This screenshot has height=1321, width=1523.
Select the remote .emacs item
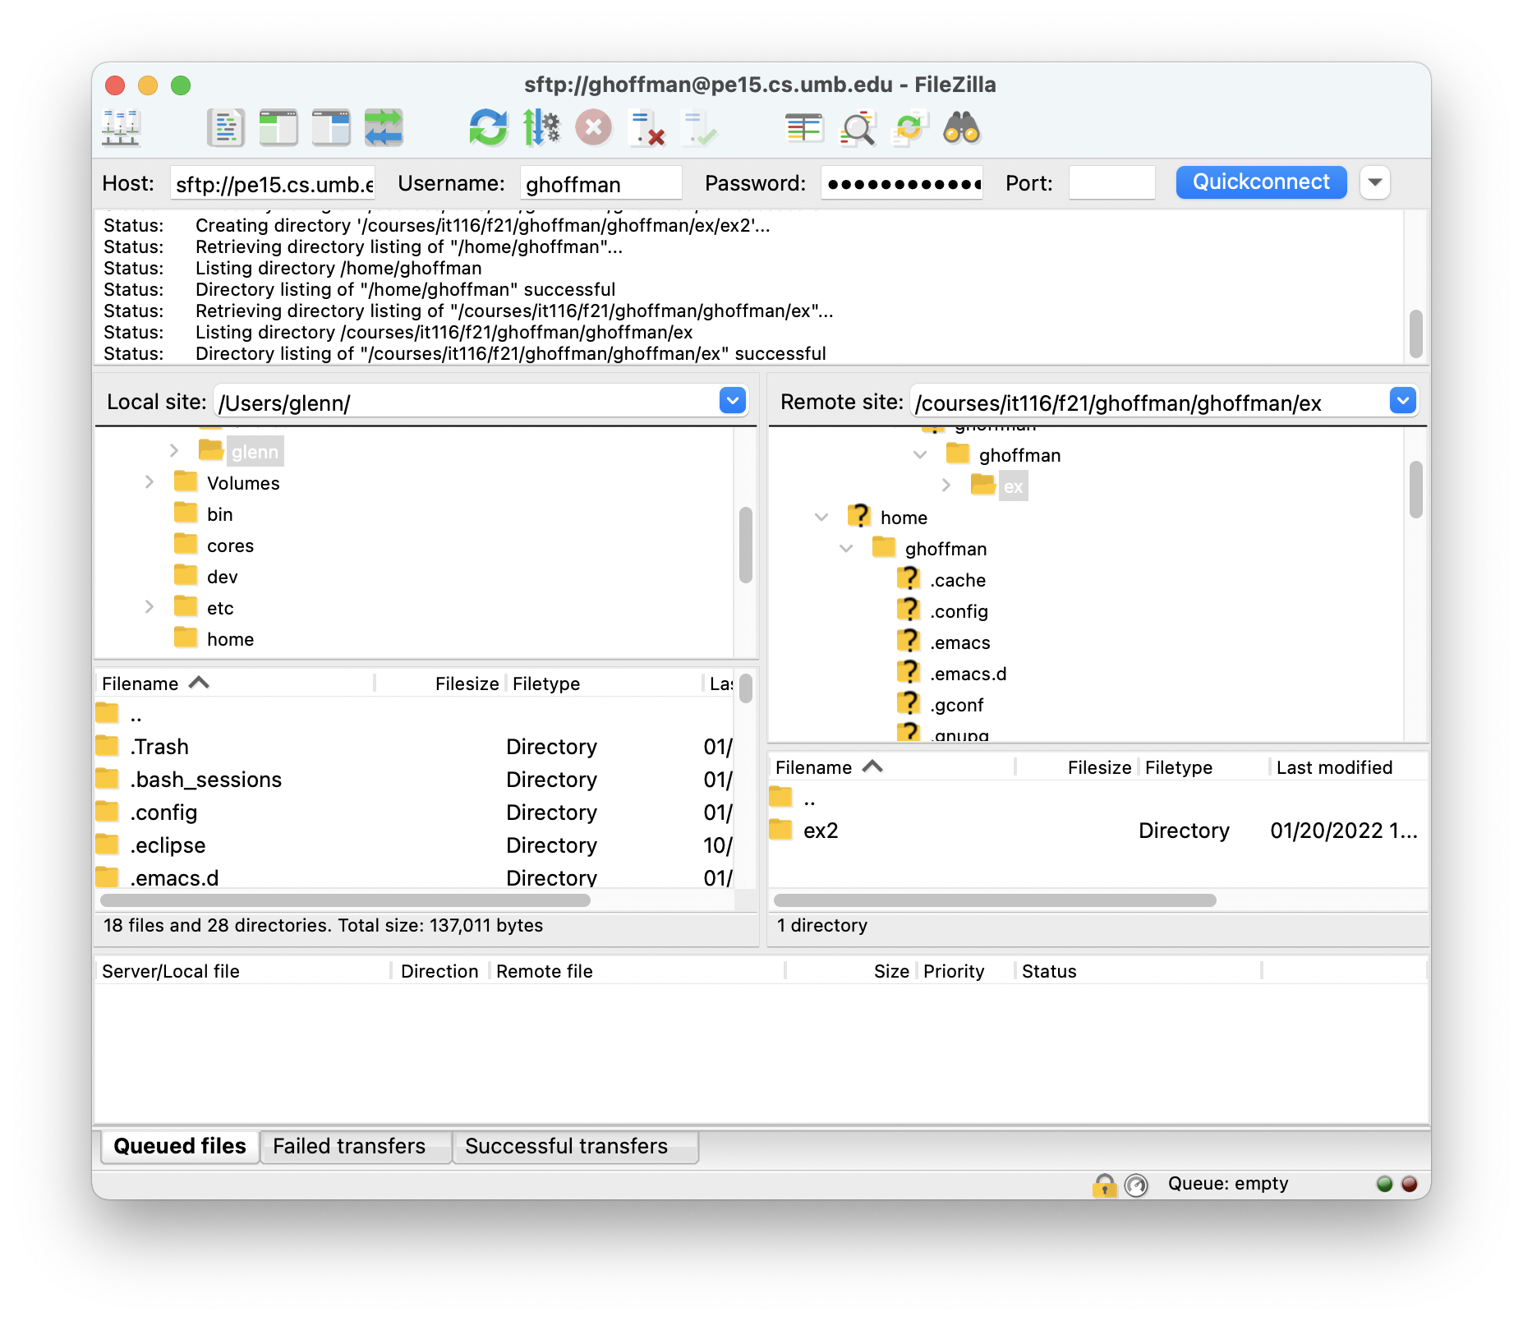tap(959, 642)
